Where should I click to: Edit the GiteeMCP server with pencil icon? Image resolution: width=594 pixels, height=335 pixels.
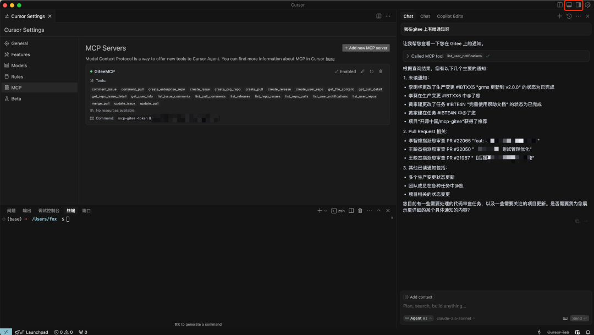(362, 72)
